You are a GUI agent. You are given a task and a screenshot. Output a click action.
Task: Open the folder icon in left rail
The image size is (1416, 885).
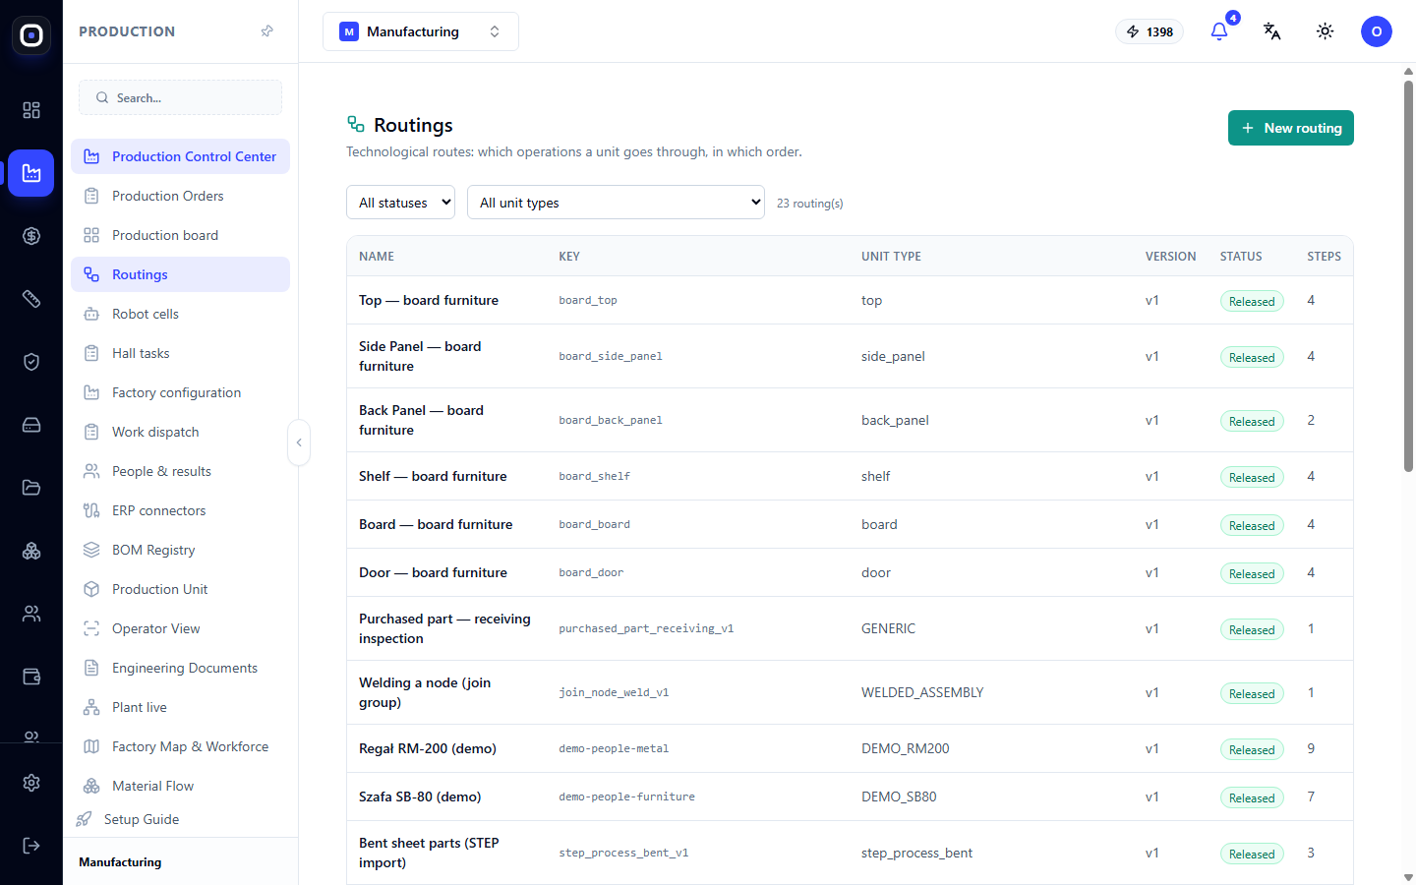pyautogui.click(x=31, y=488)
